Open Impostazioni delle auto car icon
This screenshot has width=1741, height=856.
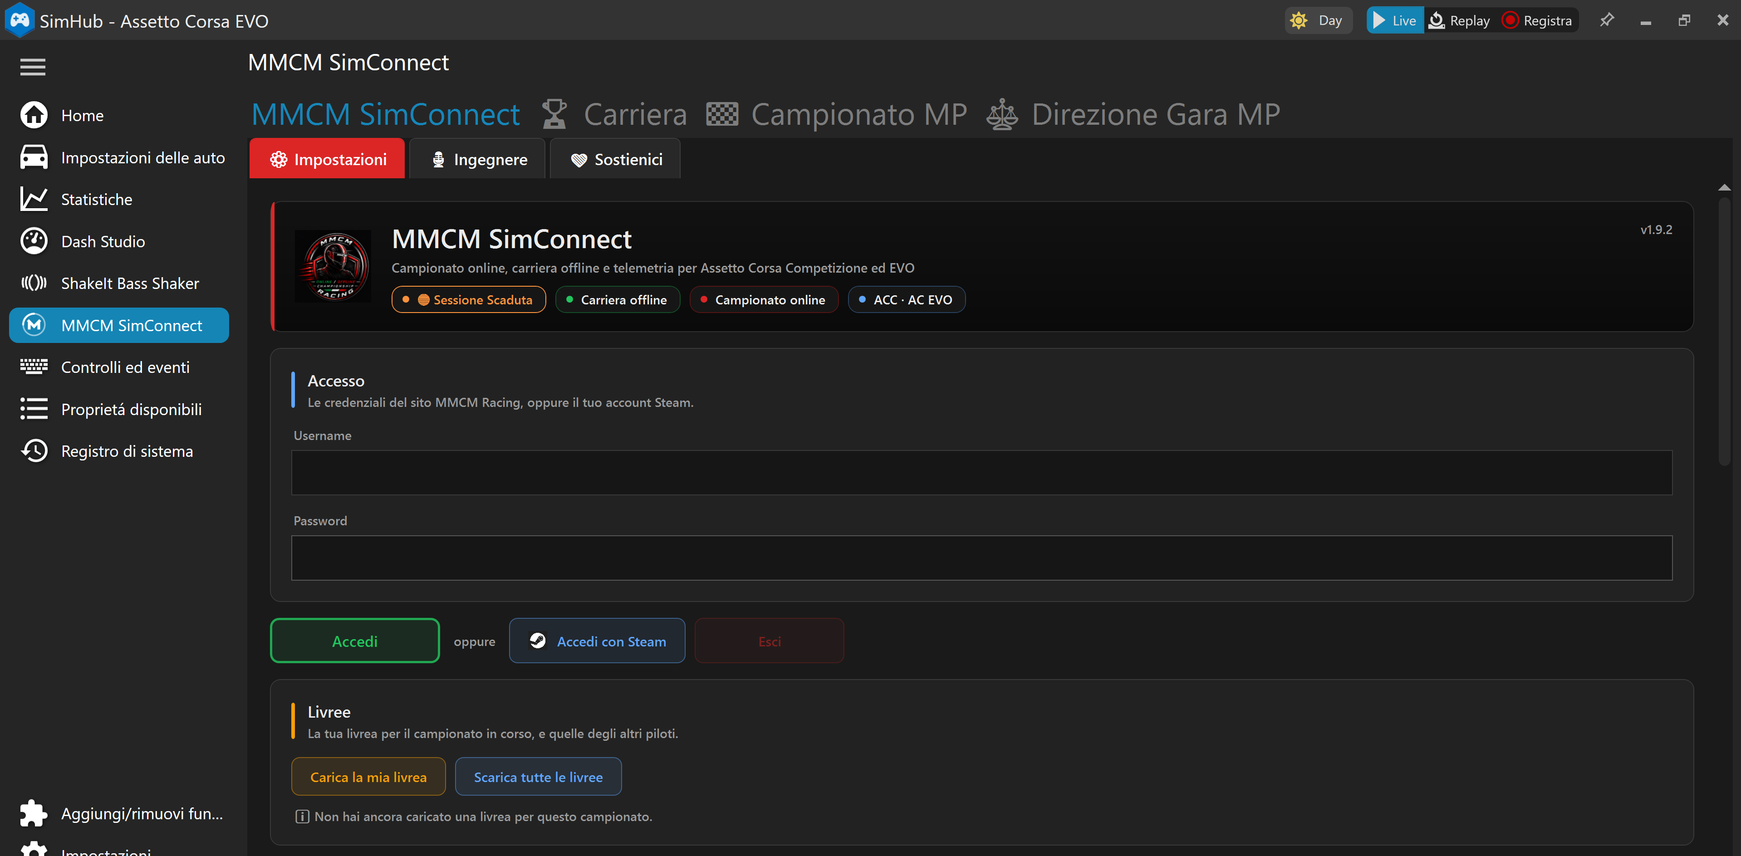34,157
